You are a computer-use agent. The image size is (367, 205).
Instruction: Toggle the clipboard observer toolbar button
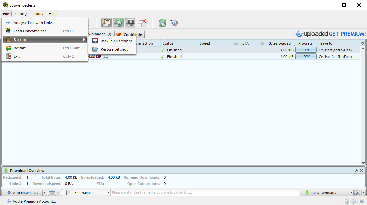pos(107,23)
